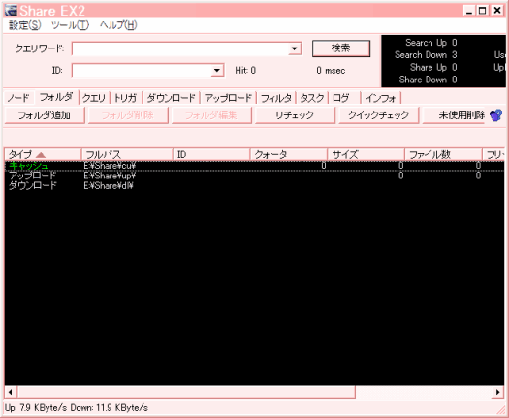Screen dimensions: 509x418
Task: Sort by the サイズ column header
Action: 366,154
